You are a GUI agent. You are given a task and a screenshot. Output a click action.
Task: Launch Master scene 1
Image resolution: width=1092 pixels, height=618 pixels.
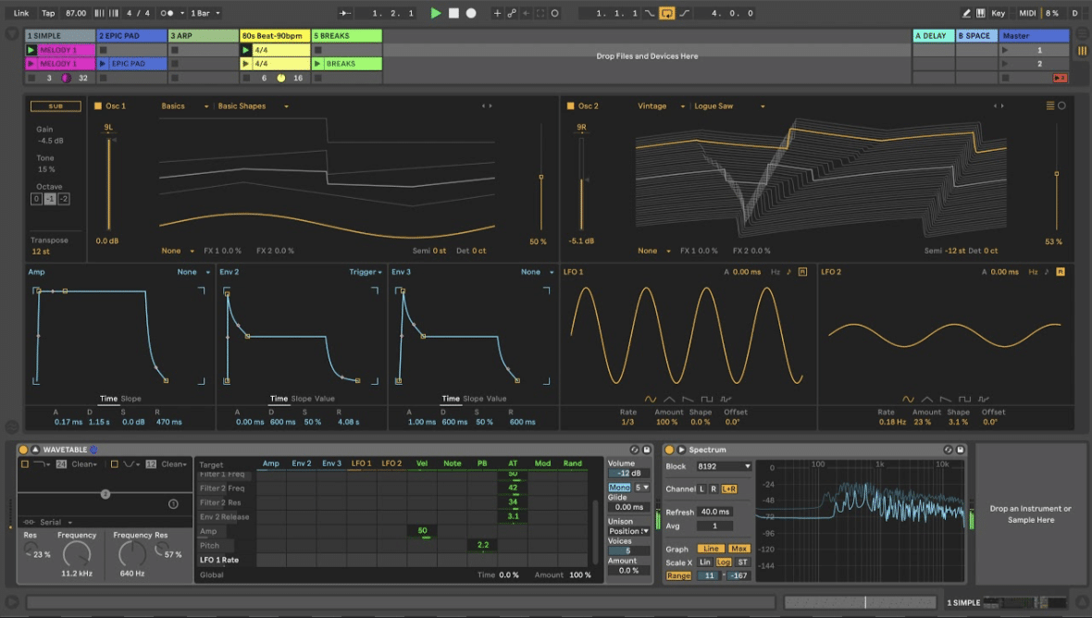tap(1004, 50)
